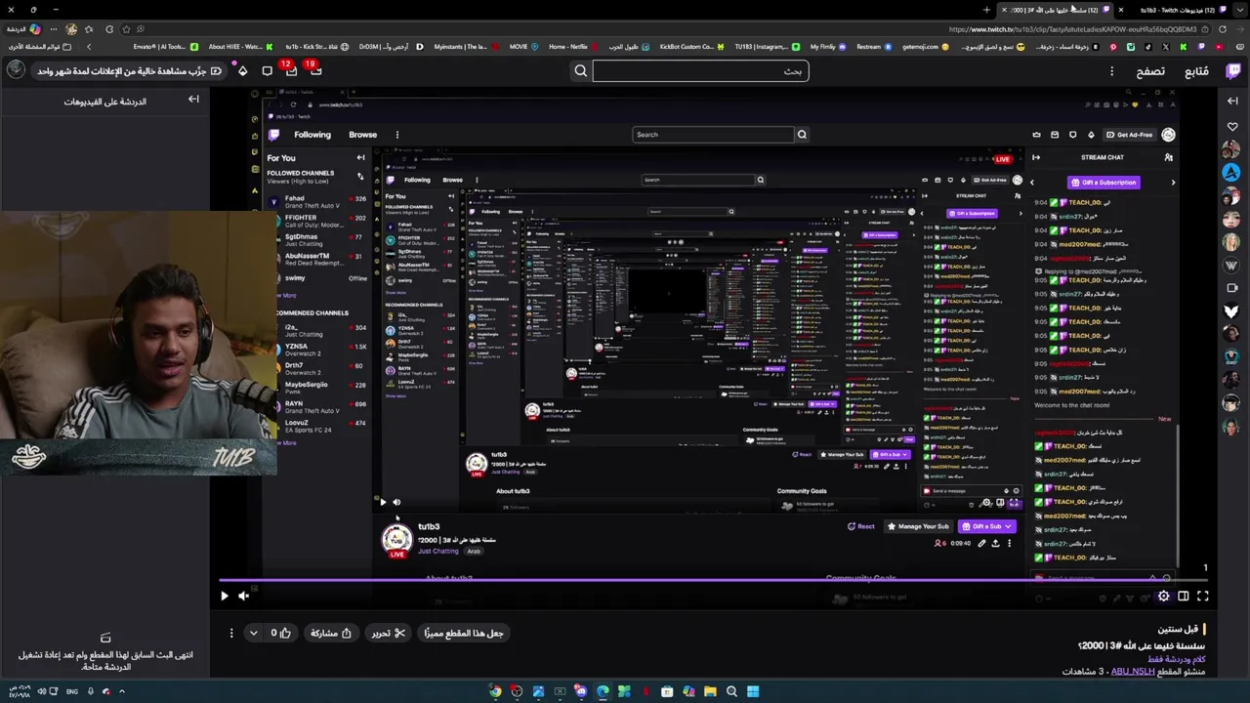
Task: Mute the video player sound
Action: pyautogui.click(x=244, y=596)
